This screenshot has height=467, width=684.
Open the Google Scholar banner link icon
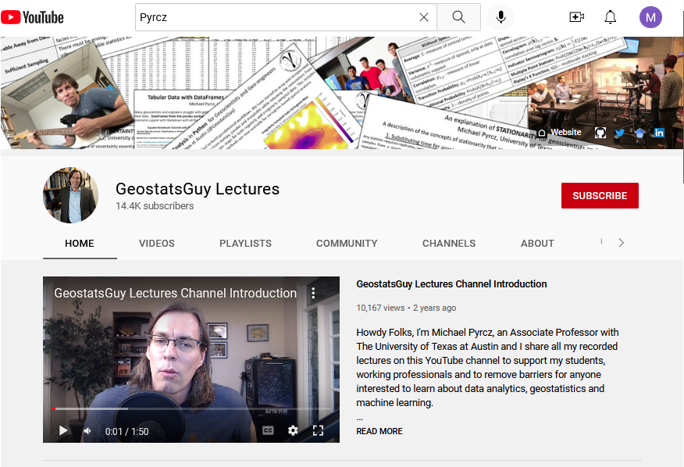[x=639, y=133]
